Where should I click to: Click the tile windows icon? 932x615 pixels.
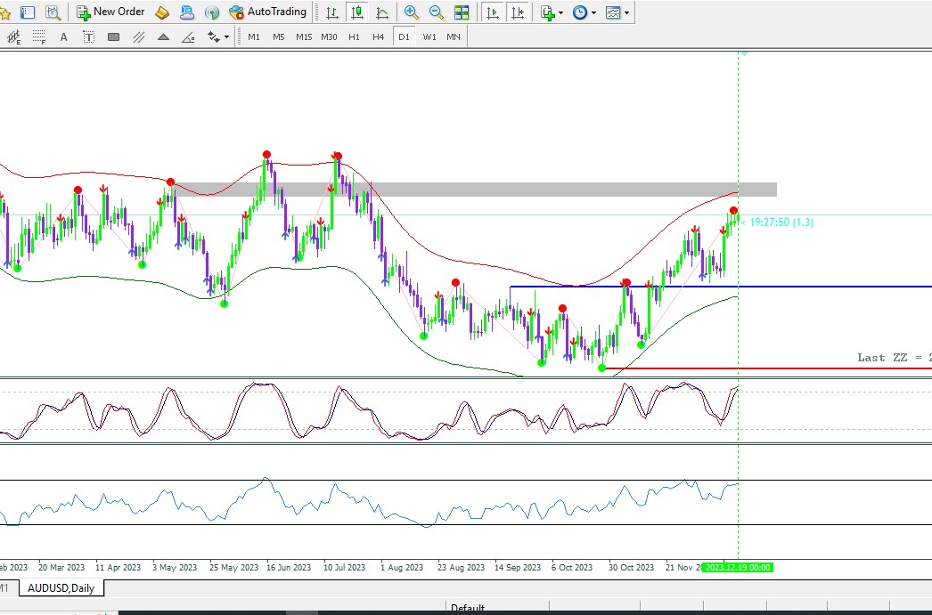tap(462, 12)
